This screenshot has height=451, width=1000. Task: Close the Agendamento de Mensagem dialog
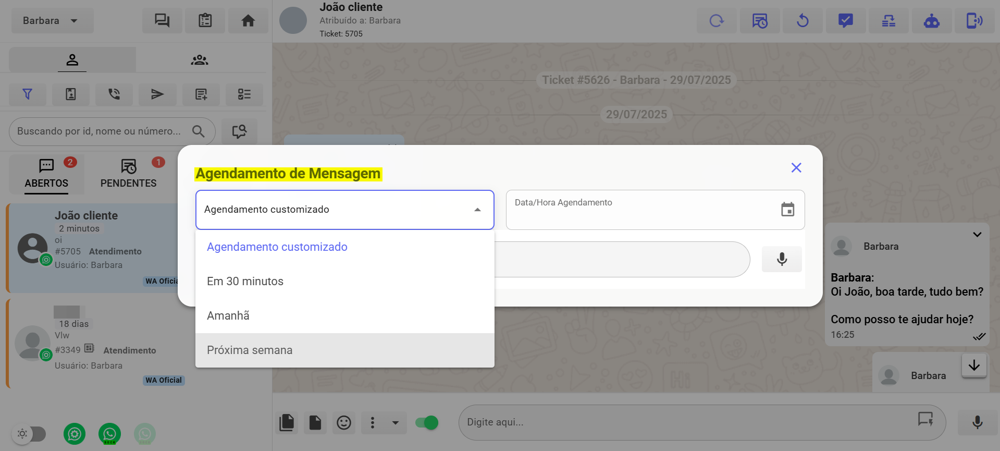(x=796, y=168)
